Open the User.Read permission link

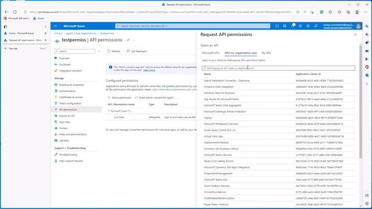click(x=119, y=117)
